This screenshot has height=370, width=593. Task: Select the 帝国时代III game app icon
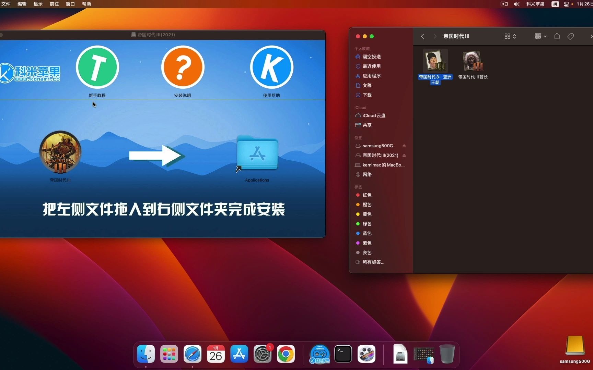click(60, 152)
